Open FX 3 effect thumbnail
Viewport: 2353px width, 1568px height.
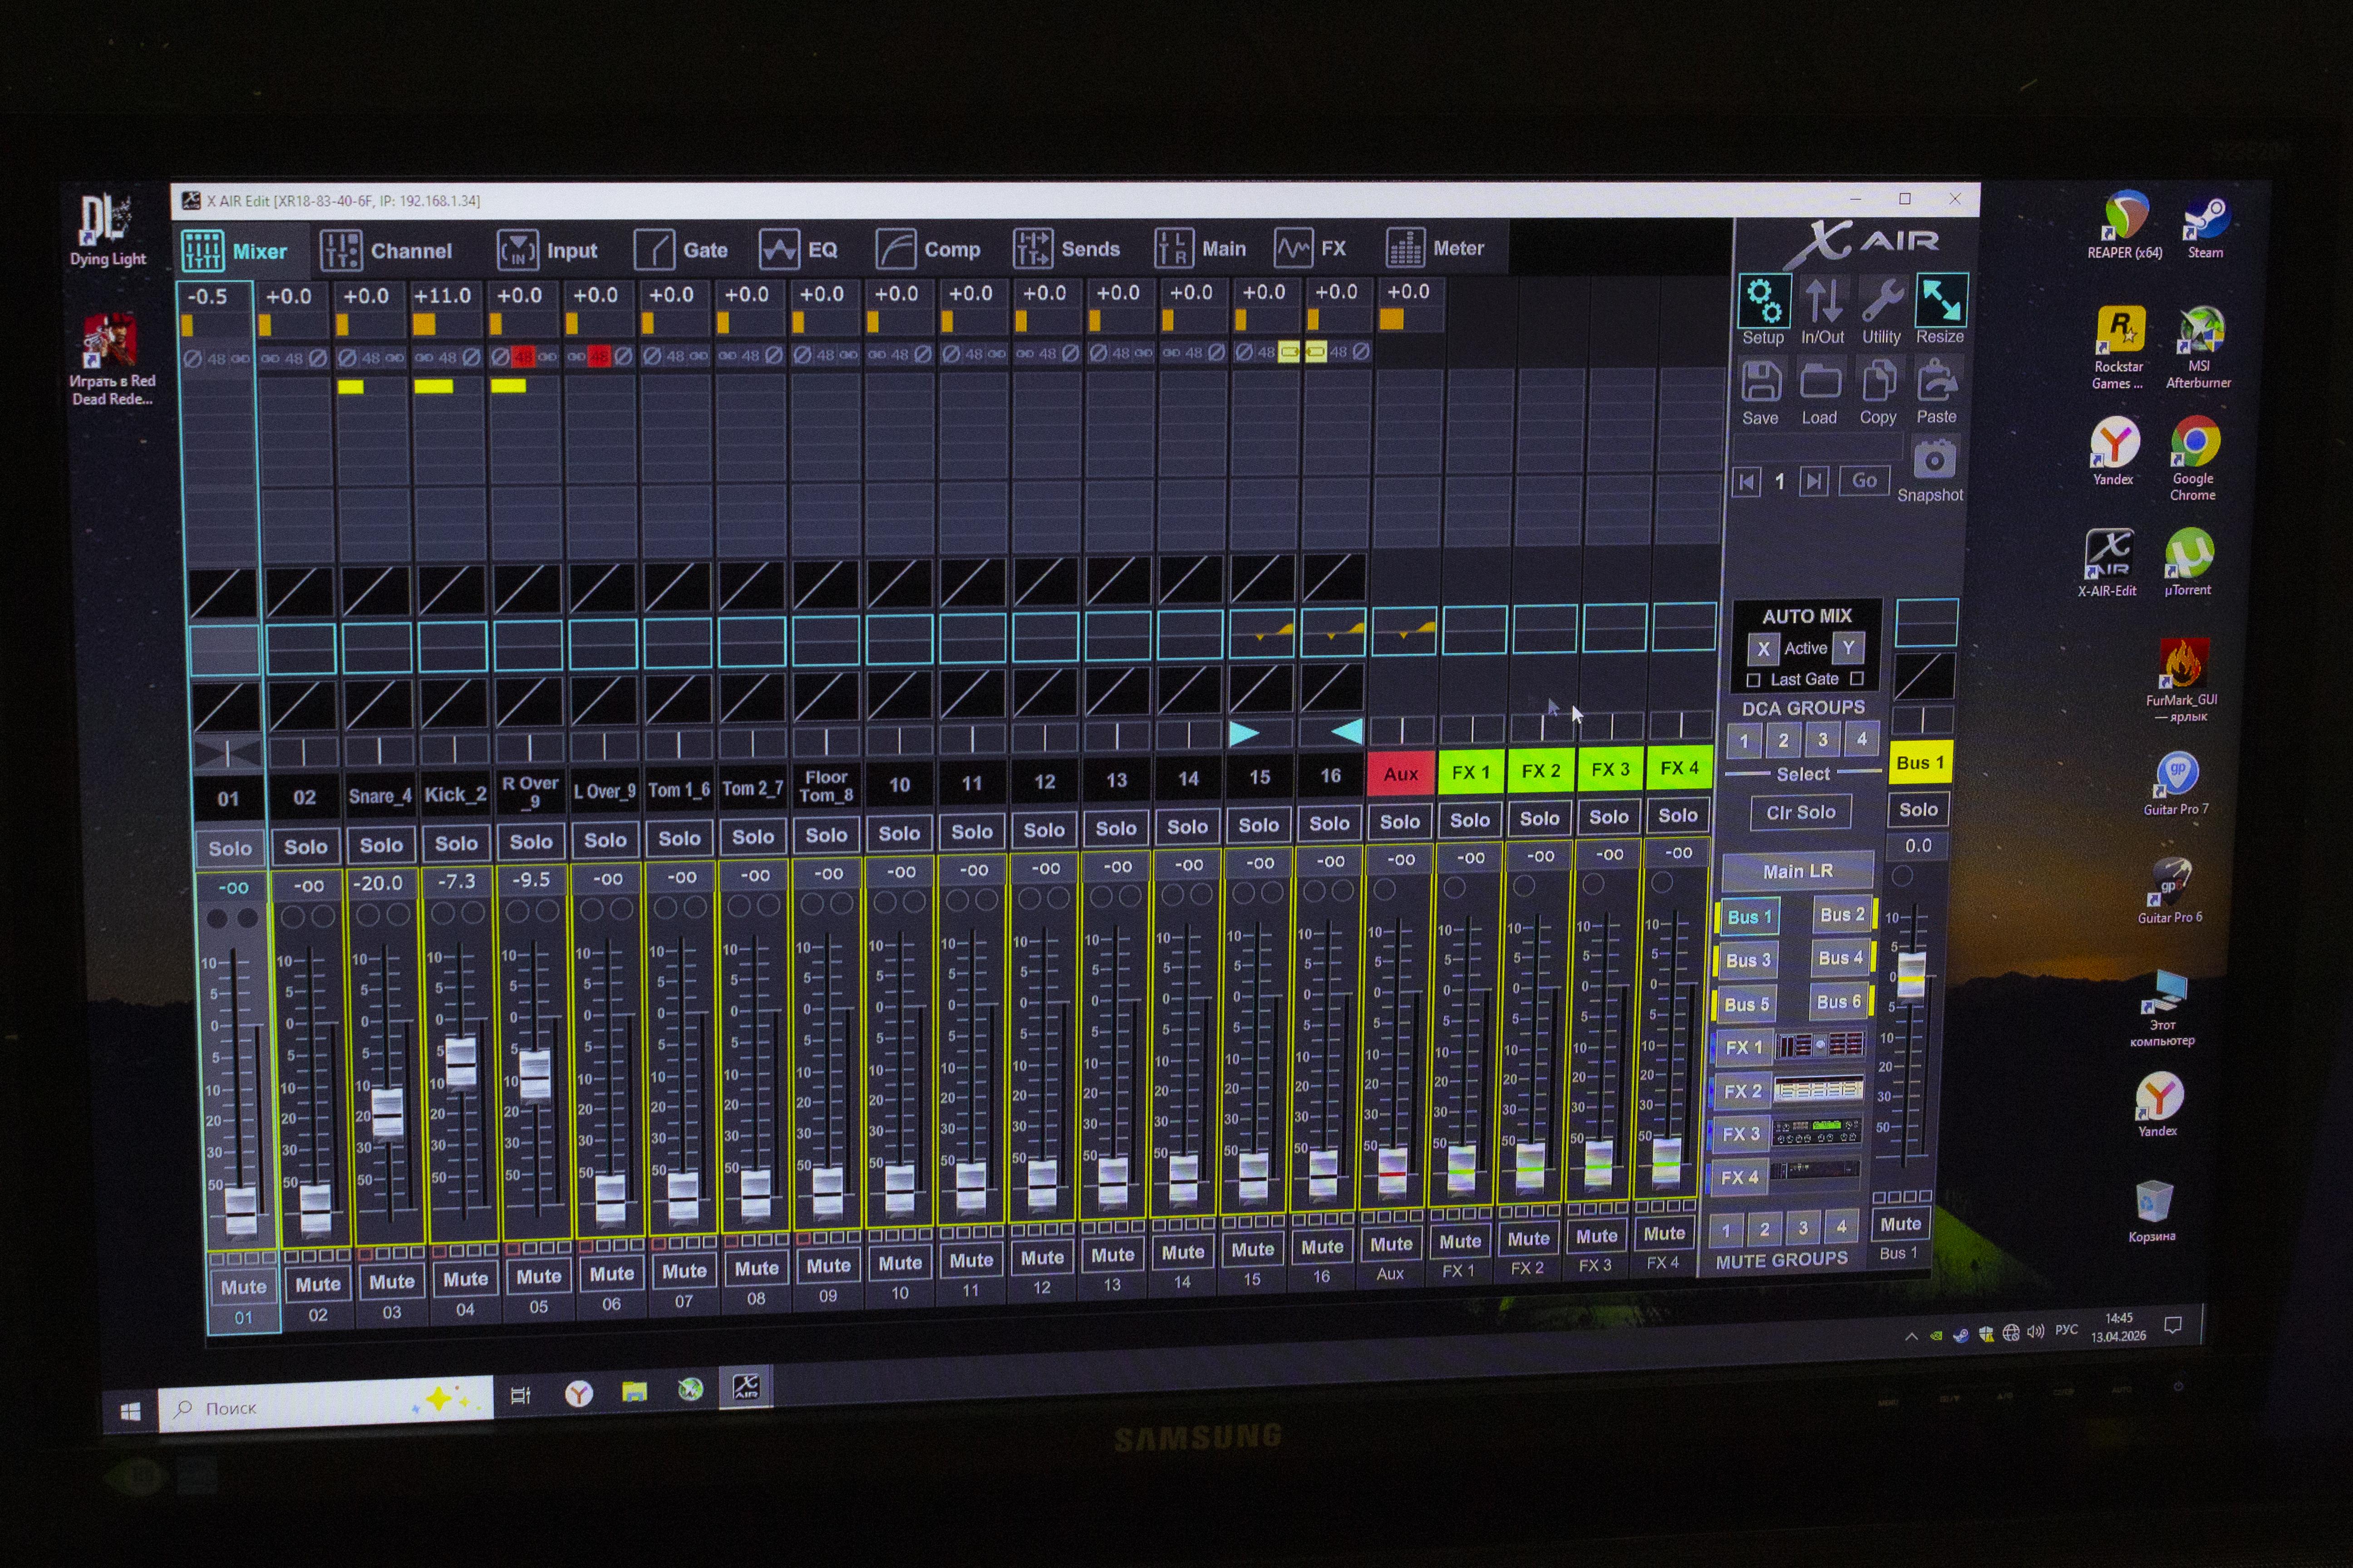pos(1817,1132)
